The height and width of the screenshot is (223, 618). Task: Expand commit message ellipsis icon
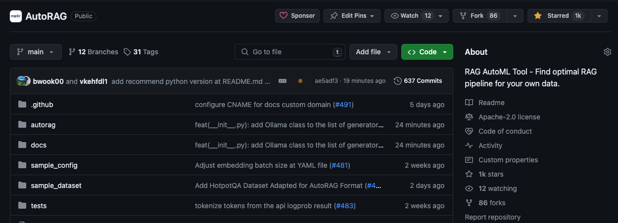[x=283, y=81]
